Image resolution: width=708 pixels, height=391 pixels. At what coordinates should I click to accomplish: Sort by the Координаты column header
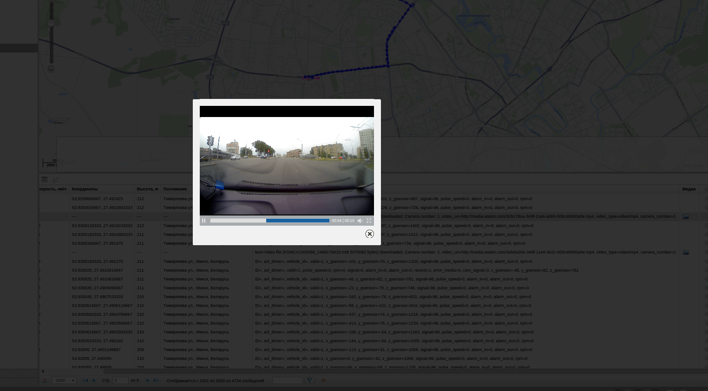tap(85, 189)
